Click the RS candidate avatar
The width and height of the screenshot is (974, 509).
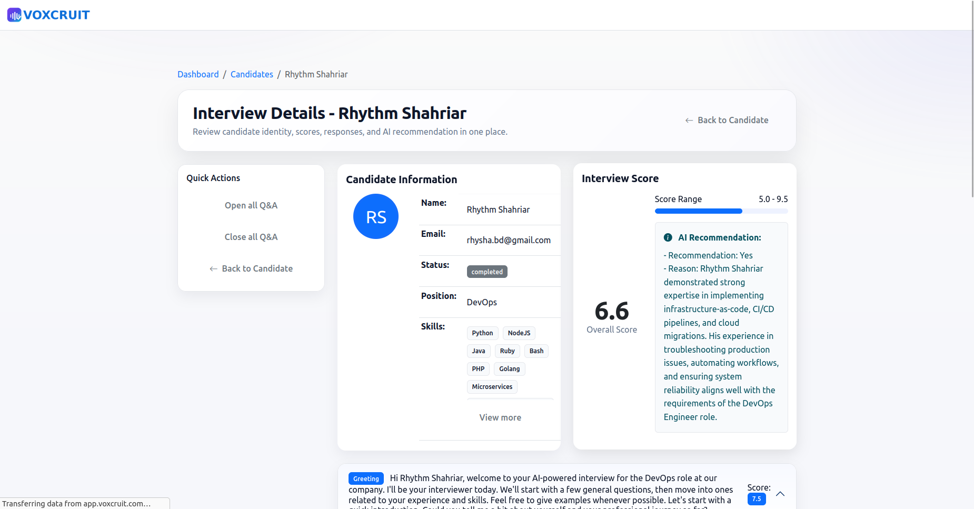[x=375, y=216]
